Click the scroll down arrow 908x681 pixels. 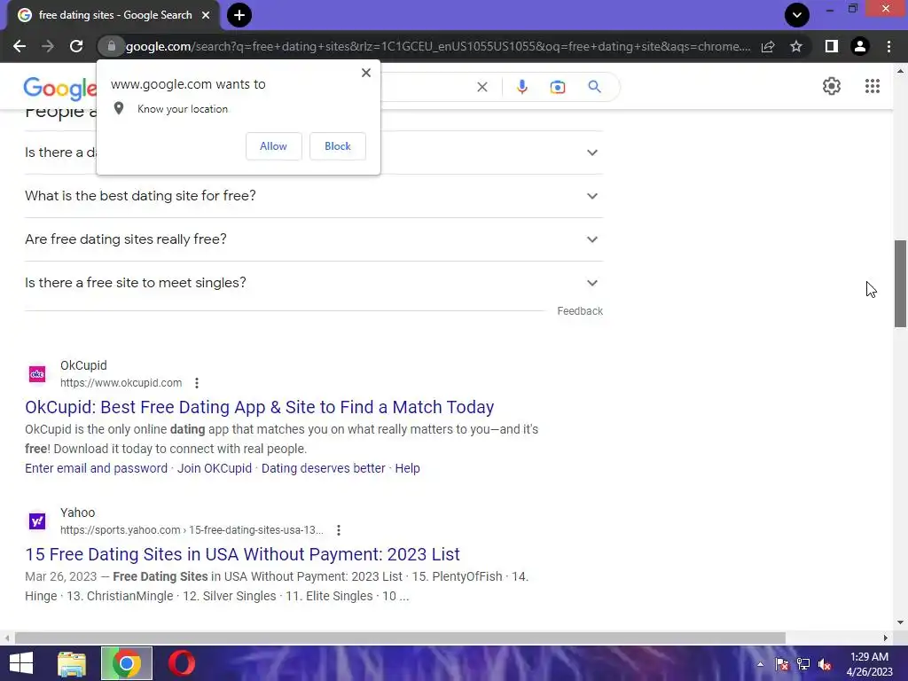pos(901,623)
